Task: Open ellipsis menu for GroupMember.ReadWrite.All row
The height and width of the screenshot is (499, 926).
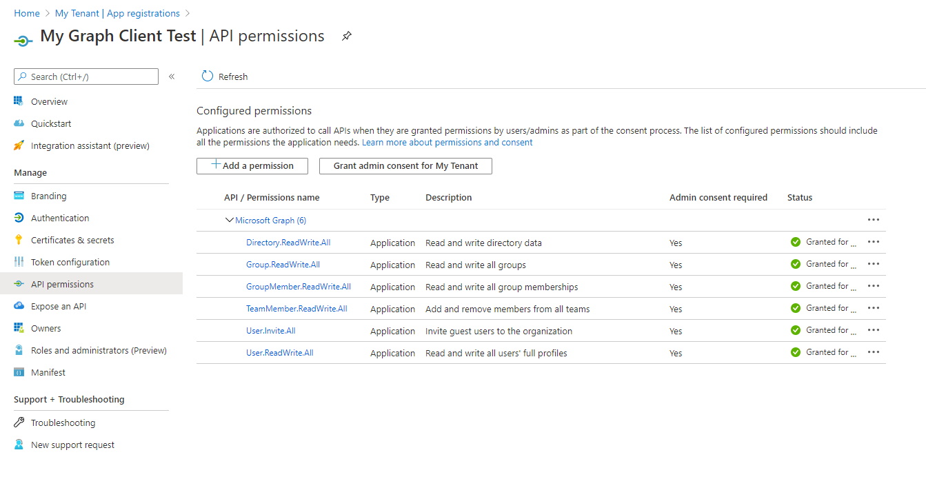Action: pyautogui.click(x=874, y=286)
